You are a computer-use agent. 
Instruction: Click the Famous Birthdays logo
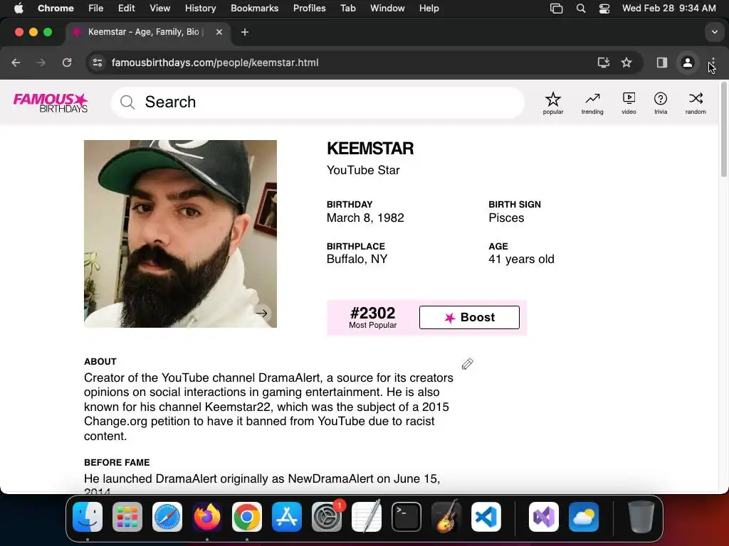pyautogui.click(x=51, y=102)
